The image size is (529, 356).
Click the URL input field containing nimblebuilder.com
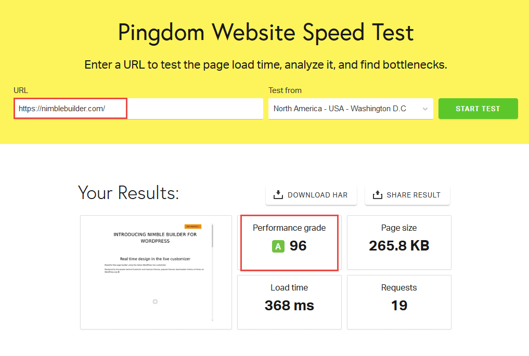(70, 108)
